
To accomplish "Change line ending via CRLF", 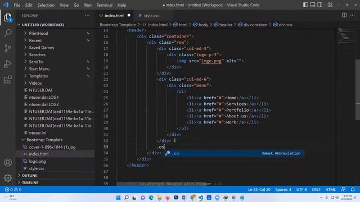I will point(316,190).
